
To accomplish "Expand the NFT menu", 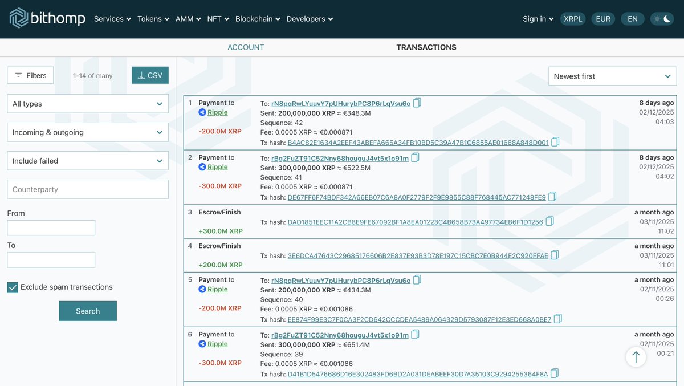I will click(x=218, y=19).
